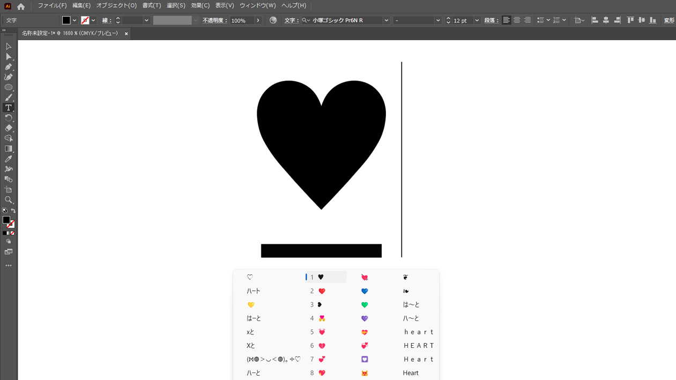Switch to the Type tool
Viewport: 676px width, 380px height.
click(9, 107)
